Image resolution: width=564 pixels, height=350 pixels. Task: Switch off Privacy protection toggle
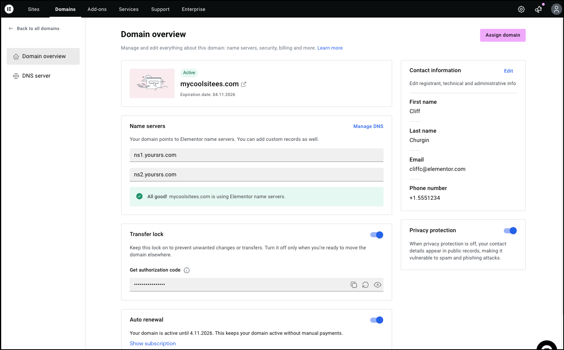[510, 231]
